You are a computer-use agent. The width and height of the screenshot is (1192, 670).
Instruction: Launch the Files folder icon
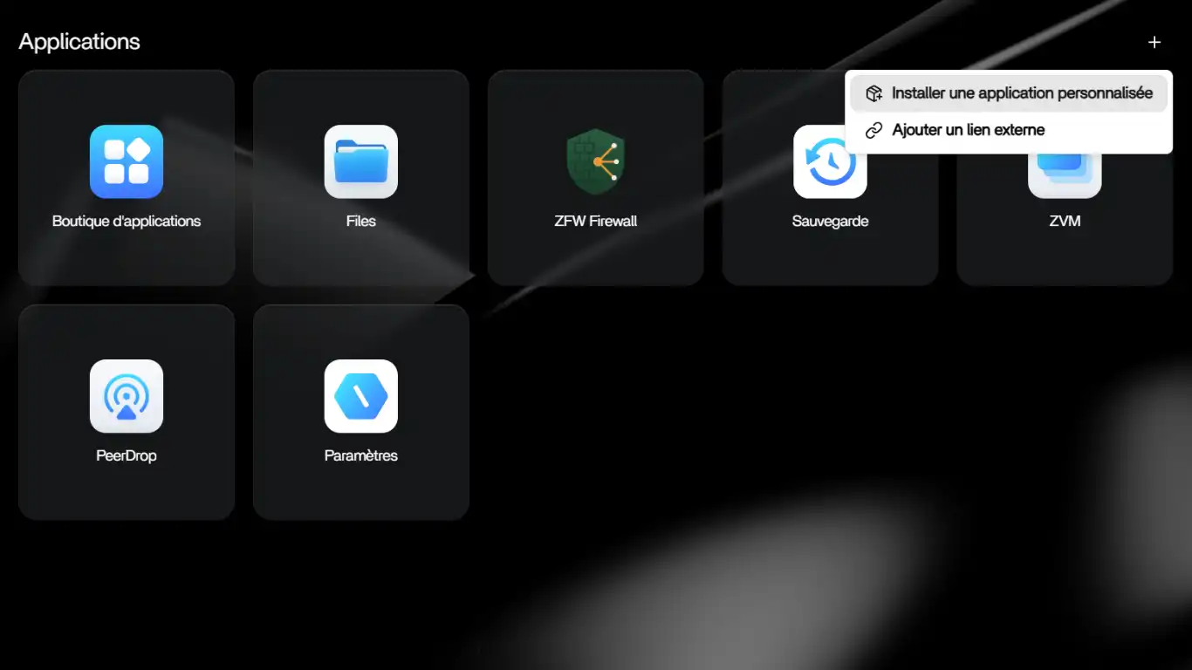click(361, 161)
